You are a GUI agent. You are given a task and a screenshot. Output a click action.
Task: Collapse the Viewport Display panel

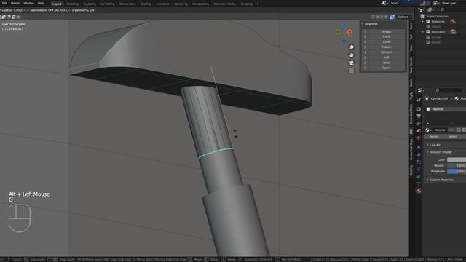coord(428,152)
